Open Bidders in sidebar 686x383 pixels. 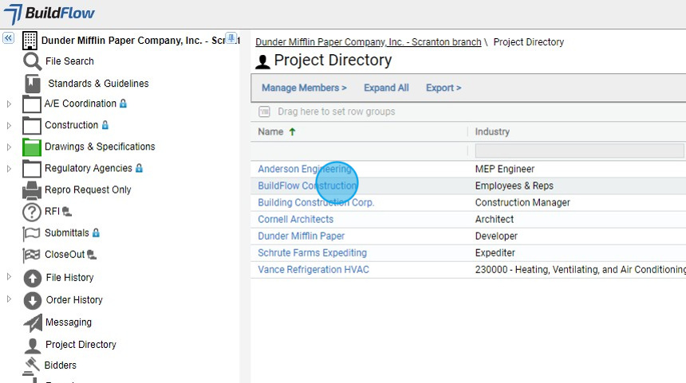point(61,365)
